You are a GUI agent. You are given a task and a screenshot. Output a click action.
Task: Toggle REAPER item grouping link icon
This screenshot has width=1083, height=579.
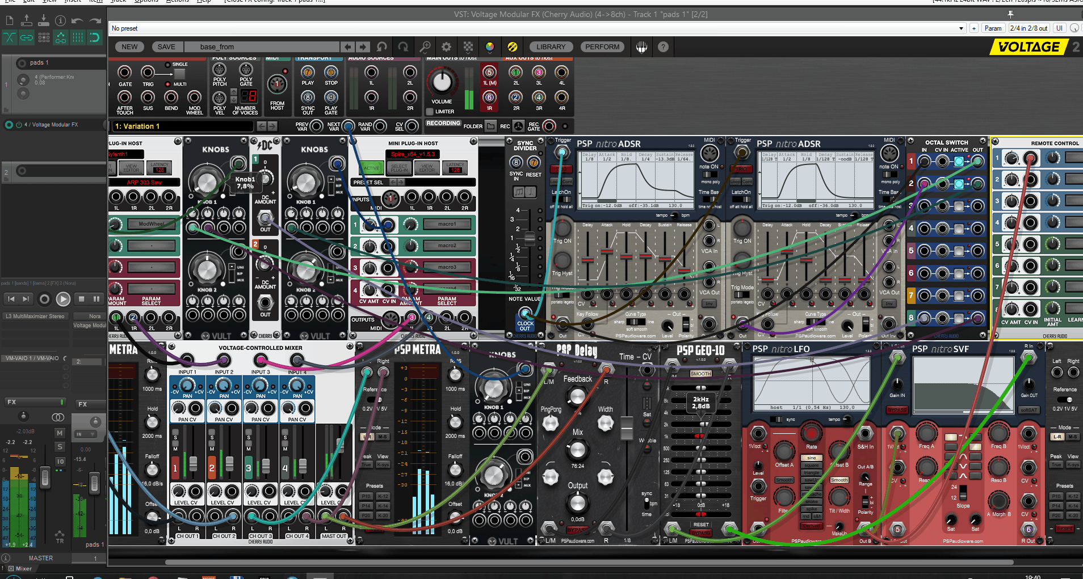point(26,37)
